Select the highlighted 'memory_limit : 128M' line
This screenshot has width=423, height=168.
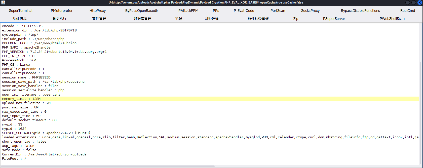pyautogui.click(x=210, y=99)
